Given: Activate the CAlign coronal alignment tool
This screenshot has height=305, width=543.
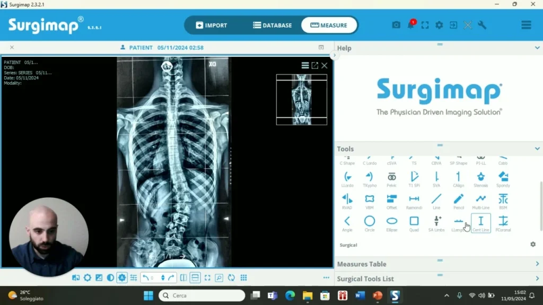Looking at the screenshot, I should pos(459,179).
